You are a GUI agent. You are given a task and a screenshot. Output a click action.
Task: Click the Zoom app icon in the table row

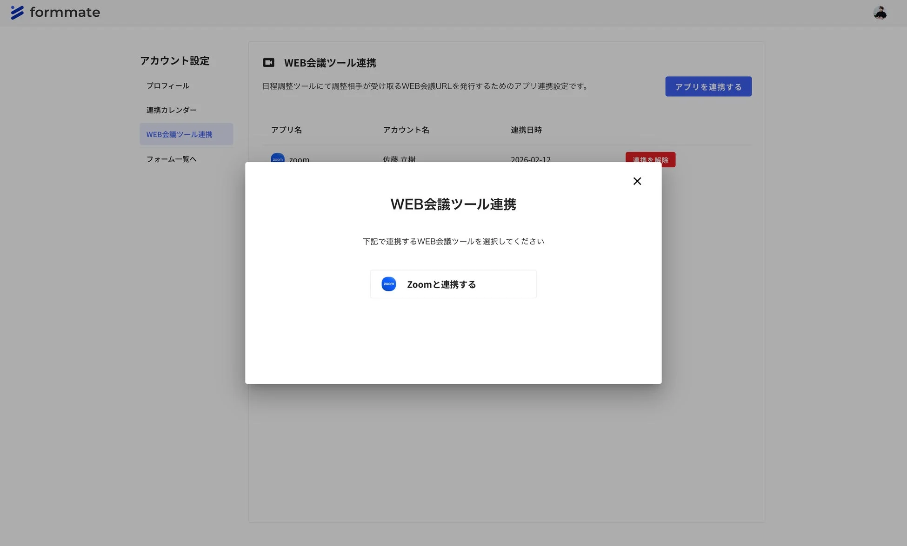pyautogui.click(x=278, y=158)
